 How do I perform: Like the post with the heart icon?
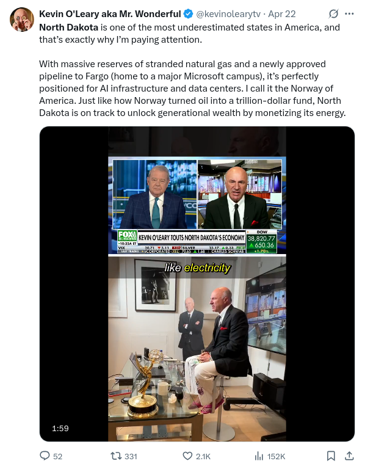pos(187,456)
